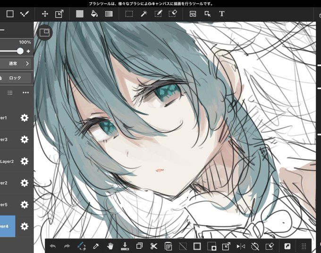
Task: Reset the canvas rotation
Action: 255,246
